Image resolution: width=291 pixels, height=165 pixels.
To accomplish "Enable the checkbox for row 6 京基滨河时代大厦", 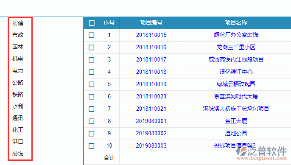I will click(92, 97).
